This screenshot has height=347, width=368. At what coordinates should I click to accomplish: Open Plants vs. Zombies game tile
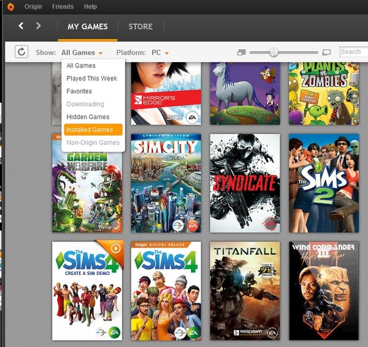[x=324, y=93]
